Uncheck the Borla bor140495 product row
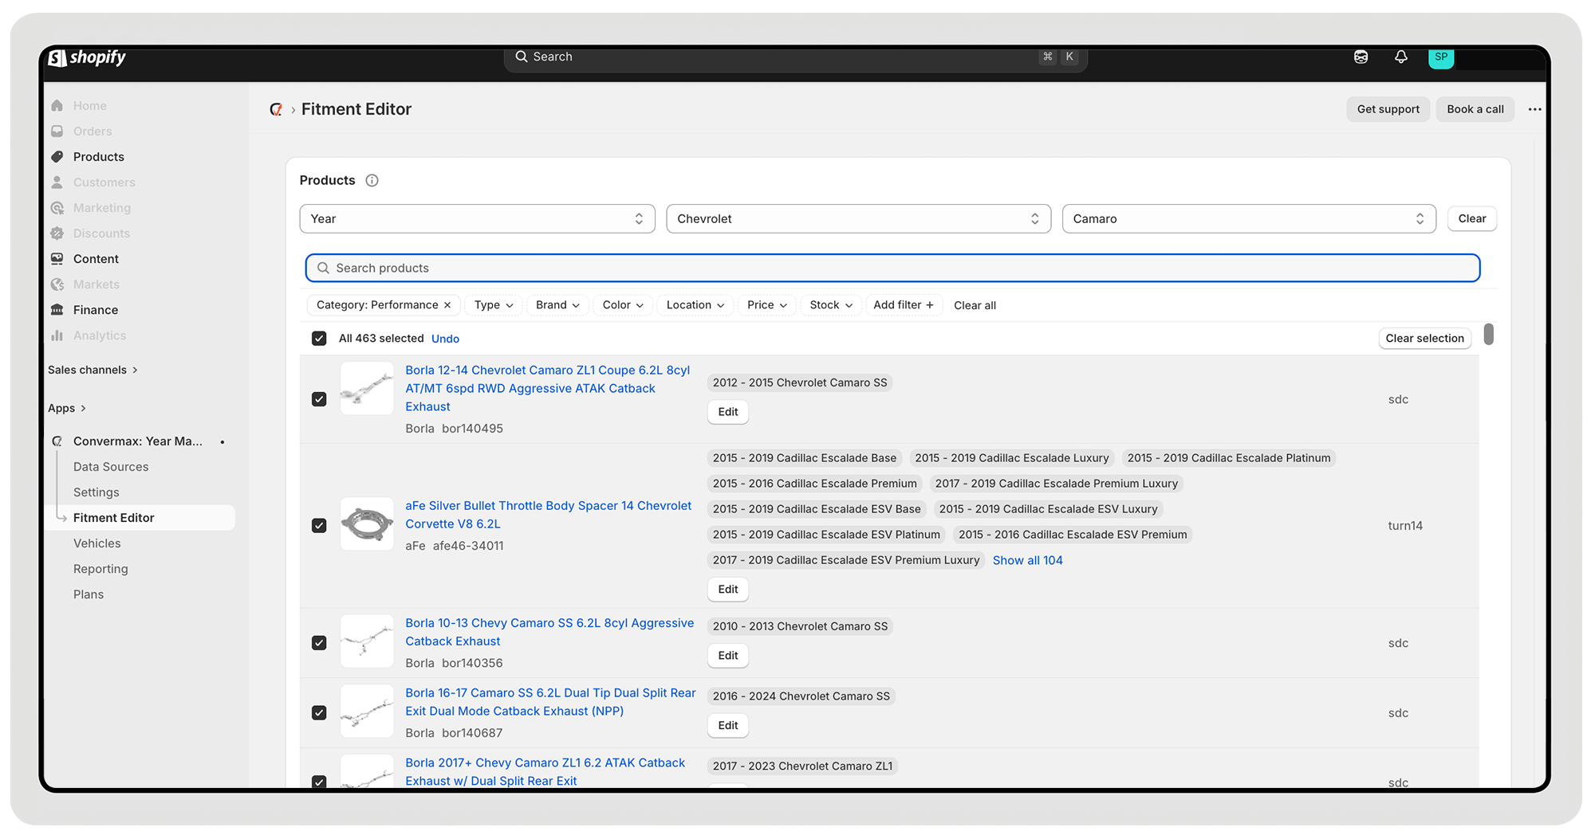1595x839 pixels. (319, 399)
